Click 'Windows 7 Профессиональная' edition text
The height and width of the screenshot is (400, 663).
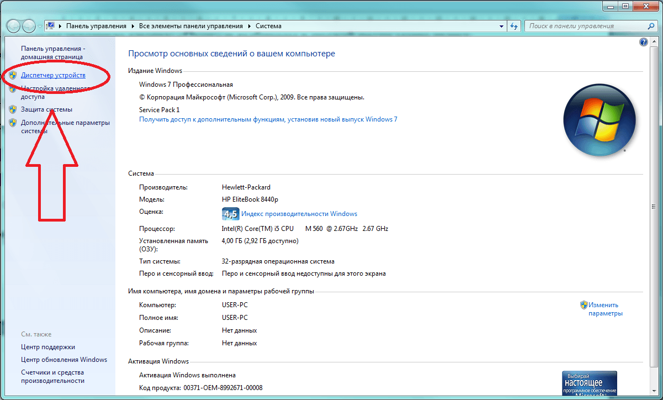point(186,85)
